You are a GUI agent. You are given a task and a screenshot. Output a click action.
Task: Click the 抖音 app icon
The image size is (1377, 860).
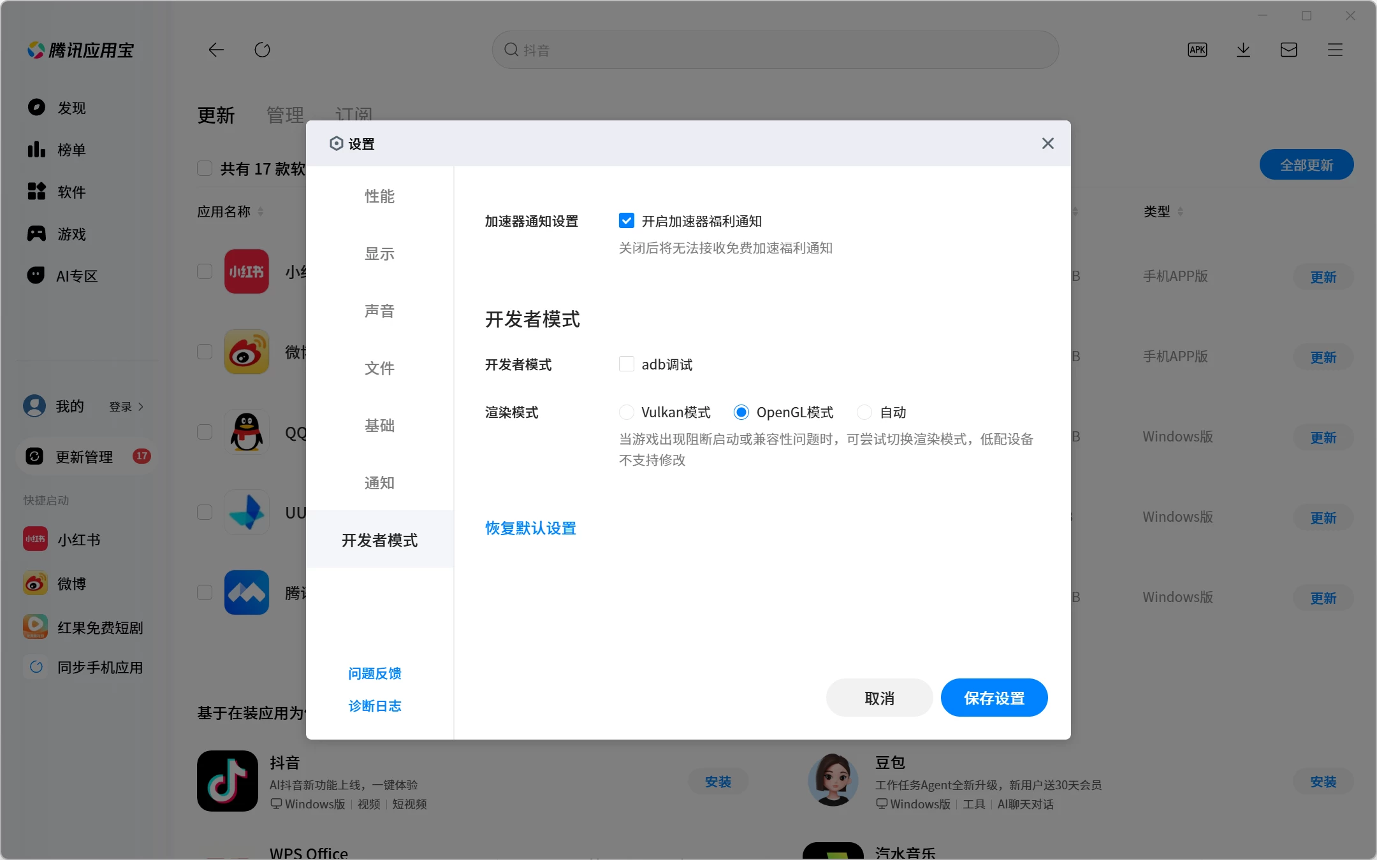coord(228,781)
